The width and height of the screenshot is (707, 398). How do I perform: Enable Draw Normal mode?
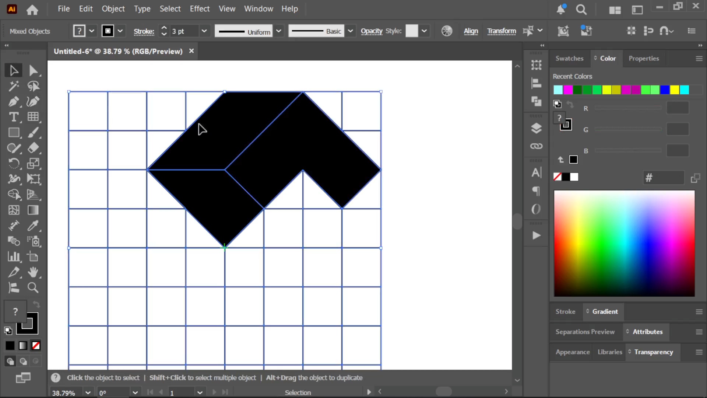10,362
